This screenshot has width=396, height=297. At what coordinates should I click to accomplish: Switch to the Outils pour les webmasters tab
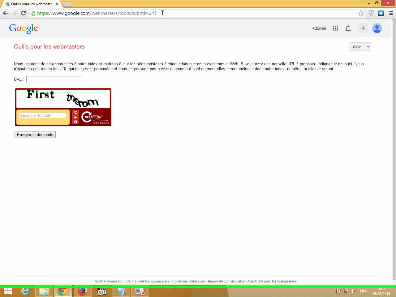point(32,4)
